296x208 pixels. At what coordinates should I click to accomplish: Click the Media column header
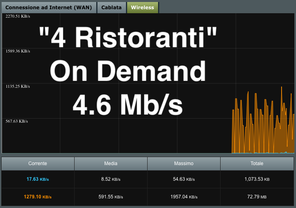(x=111, y=164)
